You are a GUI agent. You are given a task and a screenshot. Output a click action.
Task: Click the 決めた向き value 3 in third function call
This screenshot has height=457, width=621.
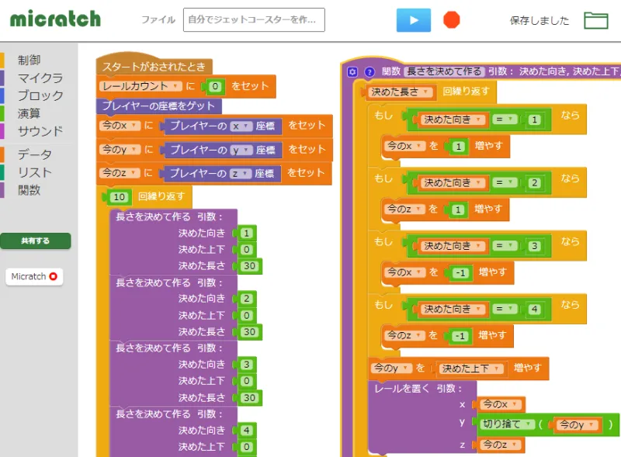tap(246, 365)
